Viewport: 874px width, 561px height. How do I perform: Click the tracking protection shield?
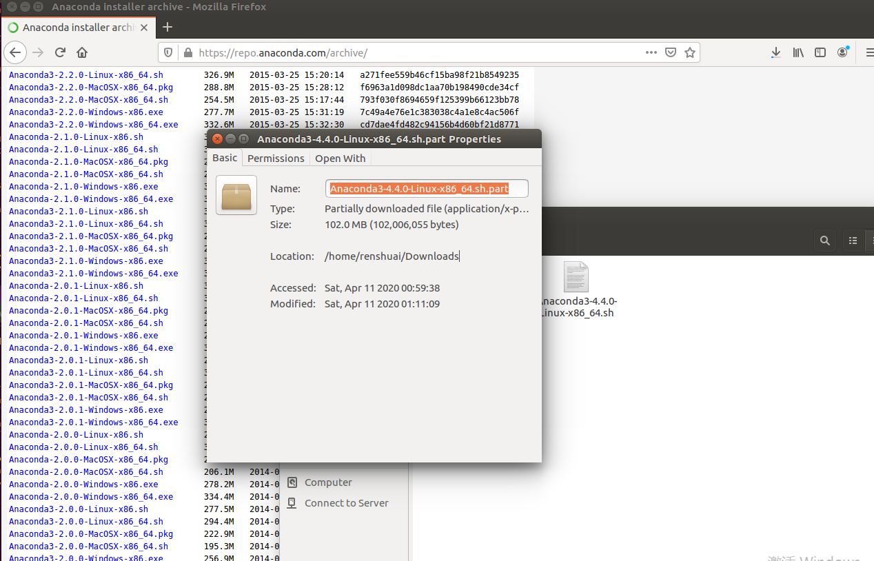point(167,52)
